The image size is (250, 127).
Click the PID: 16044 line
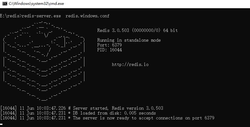tap(109, 50)
